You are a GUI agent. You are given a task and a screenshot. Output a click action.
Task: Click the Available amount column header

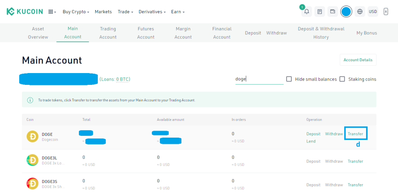tap(171, 120)
